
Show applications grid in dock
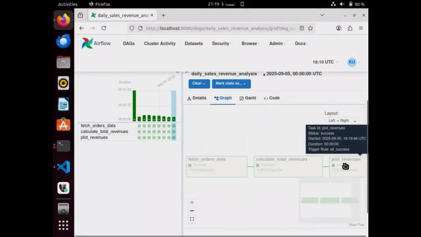[64, 225]
